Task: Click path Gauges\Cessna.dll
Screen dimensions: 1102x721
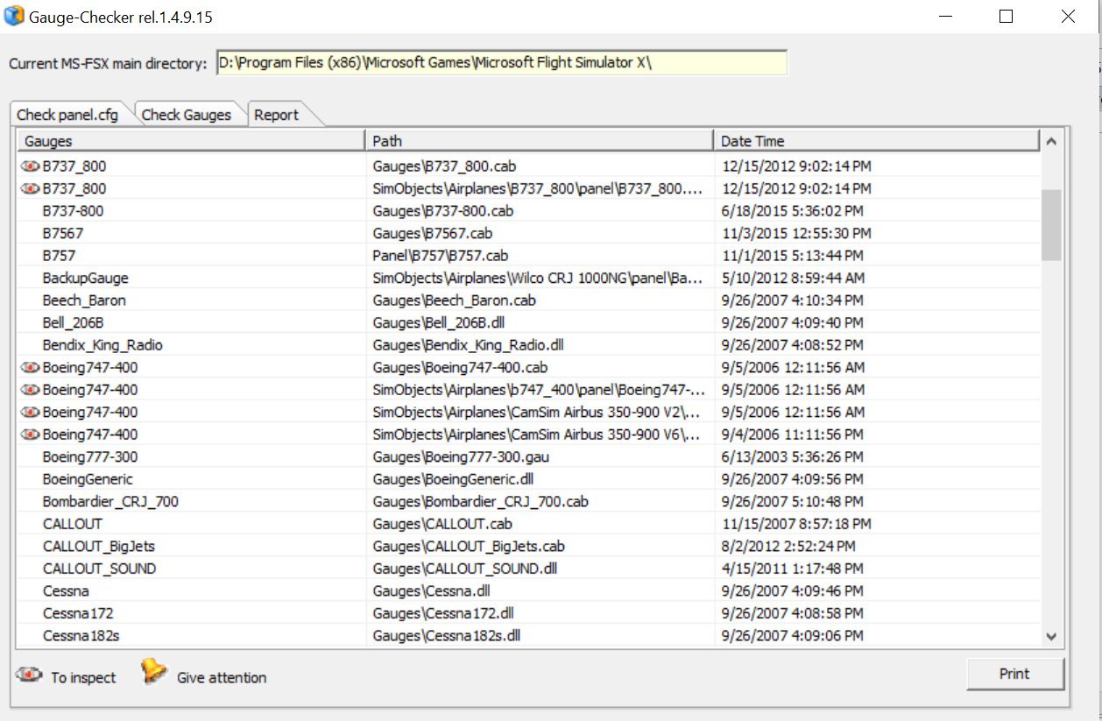Action: pyautogui.click(x=432, y=591)
